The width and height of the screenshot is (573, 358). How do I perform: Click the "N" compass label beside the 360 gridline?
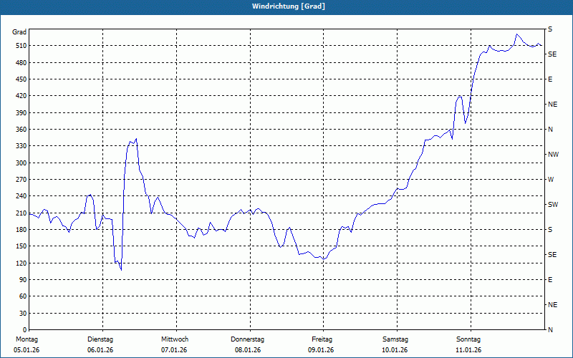(x=550, y=130)
